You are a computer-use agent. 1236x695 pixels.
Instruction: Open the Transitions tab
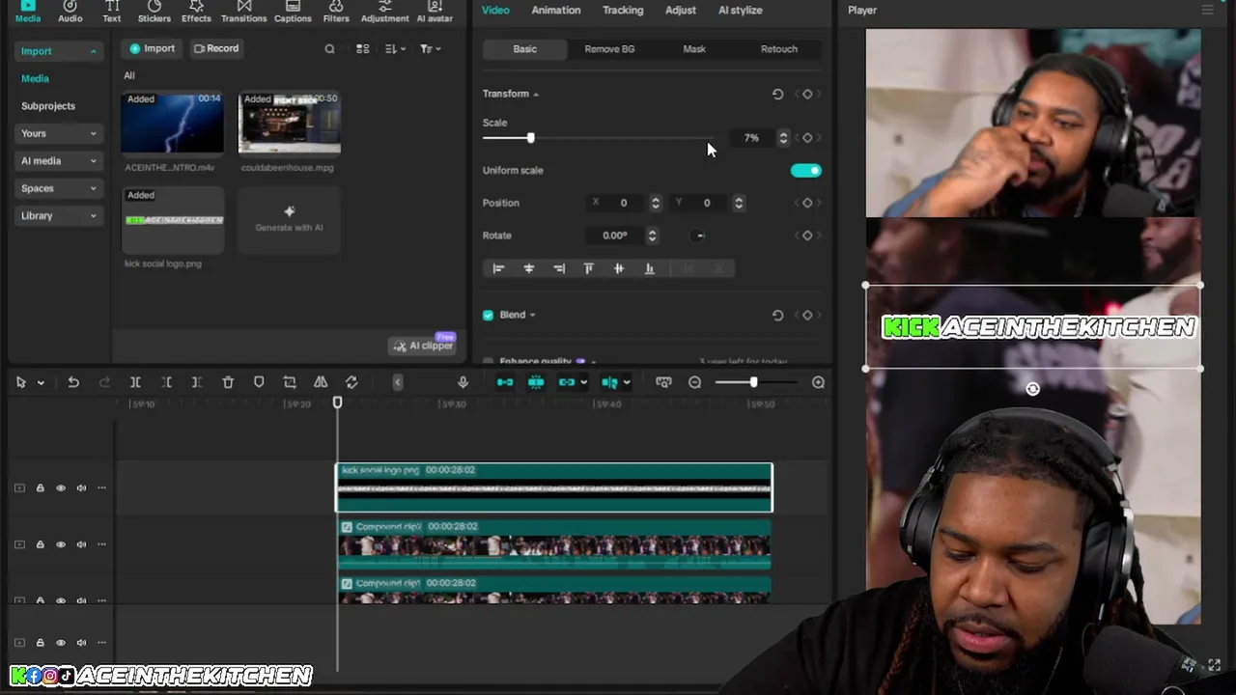click(244, 12)
